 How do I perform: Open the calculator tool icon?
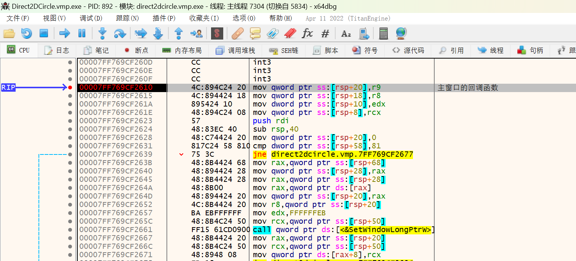tap(383, 33)
